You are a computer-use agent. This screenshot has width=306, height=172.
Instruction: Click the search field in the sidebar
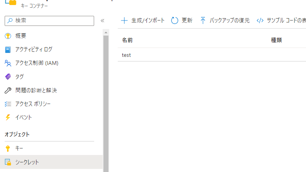point(49,20)
